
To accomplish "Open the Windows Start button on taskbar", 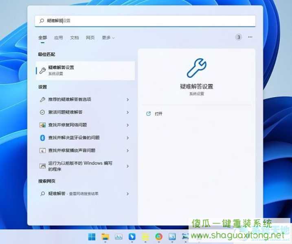I will point(92,237).
